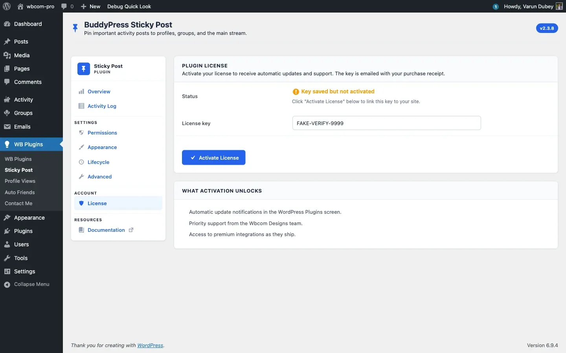Screen dimensions: 566x353
Task: Open the New content menu
Action: (90, 6)
